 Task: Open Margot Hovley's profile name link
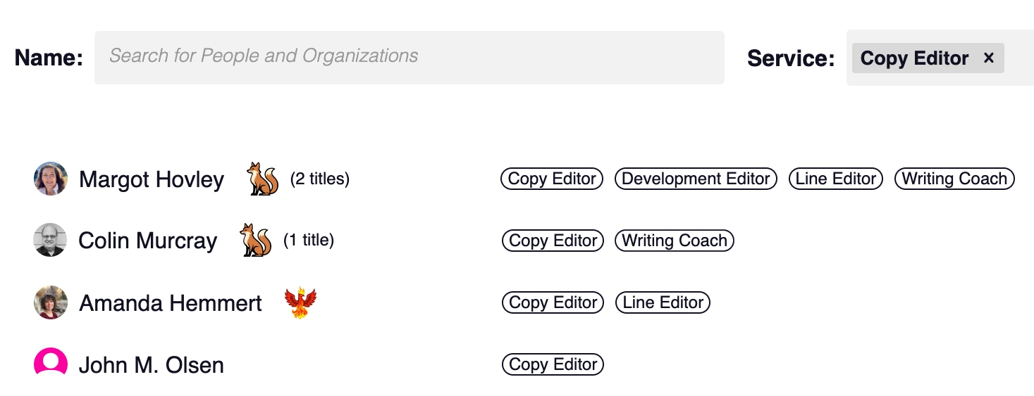pyautogui.click(x=152, y=179)
